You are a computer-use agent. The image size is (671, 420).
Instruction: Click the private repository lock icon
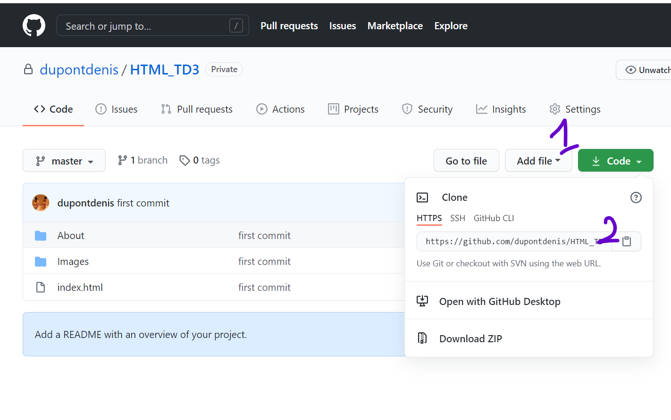coord(28,69)
